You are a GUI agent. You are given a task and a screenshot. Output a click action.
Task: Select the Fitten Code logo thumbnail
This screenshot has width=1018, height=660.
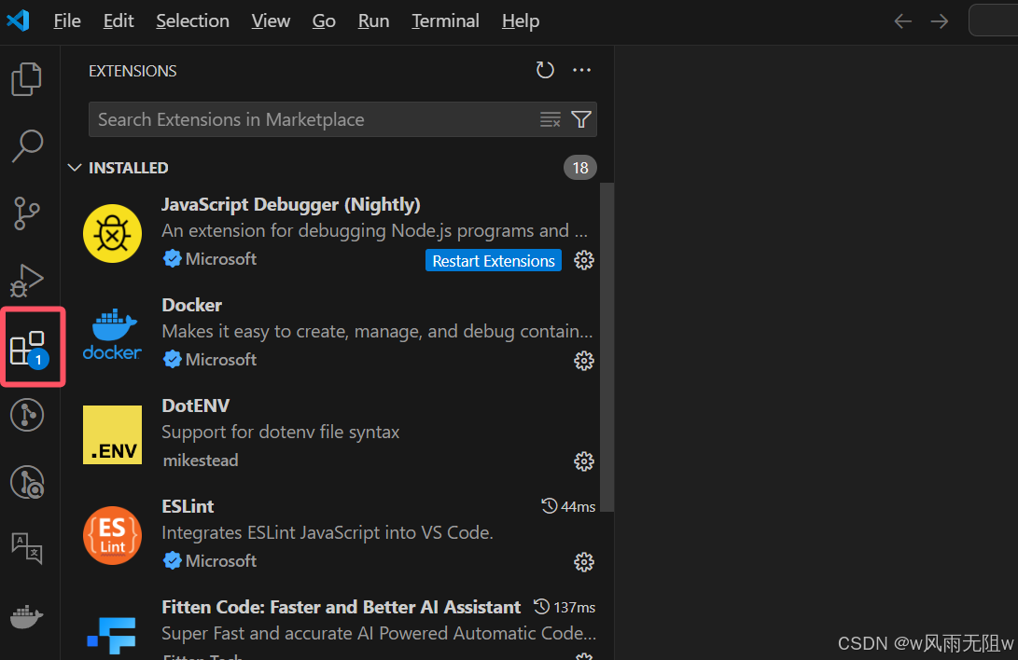coord(112,636)
